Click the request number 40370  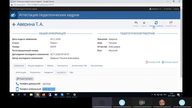[53, 47]
